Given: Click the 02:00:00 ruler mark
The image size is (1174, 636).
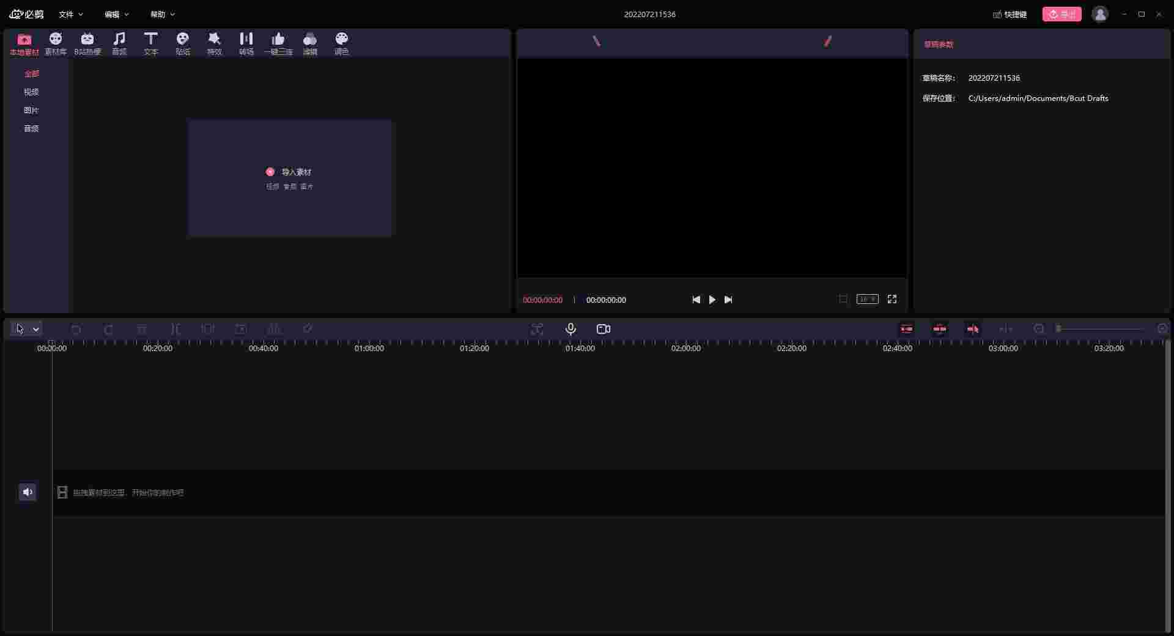Looking at the screenshot, I should (x=686, y=348).
